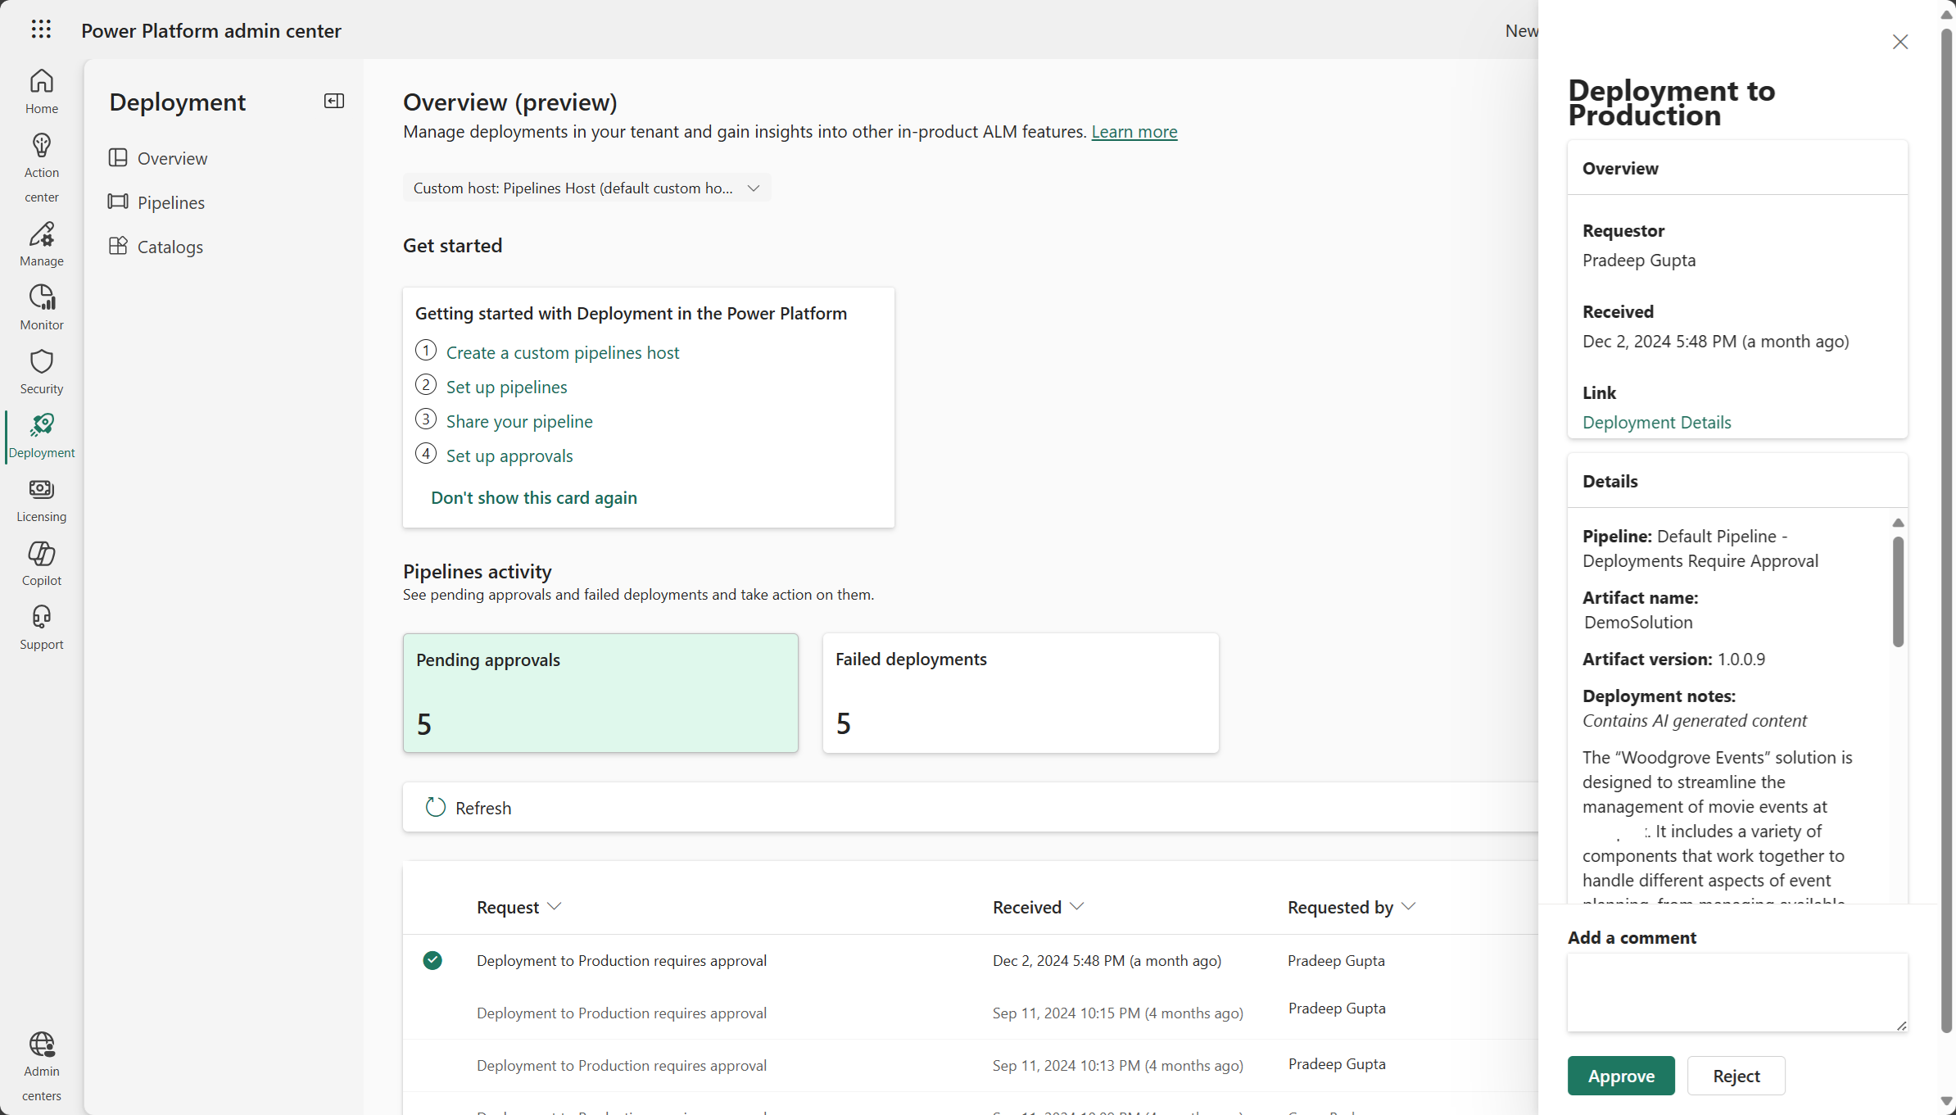Screen dimensions: 1956x1115
Task: Open Pipelines in Deployment menu
Action: point(170,202)
